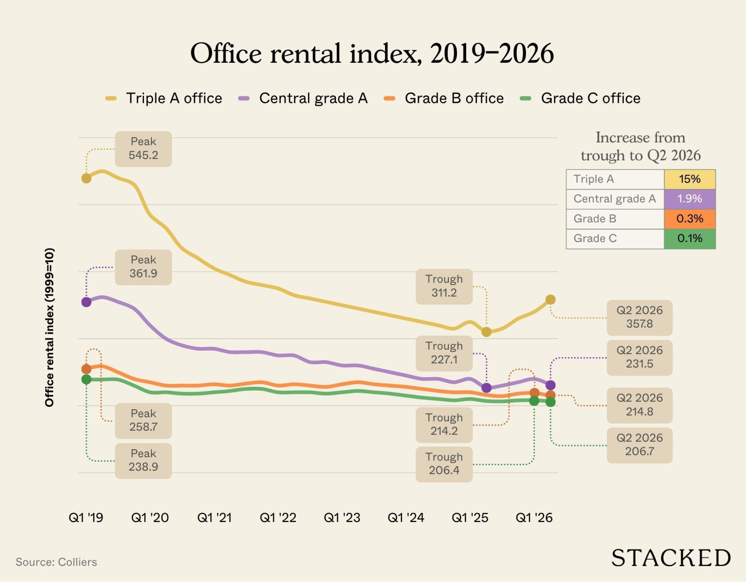
Task: Select the Peak 258.7 label
Action: click(144, 420)
